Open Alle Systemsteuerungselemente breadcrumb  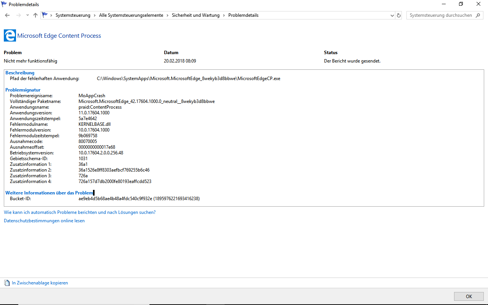pos(131,15)
